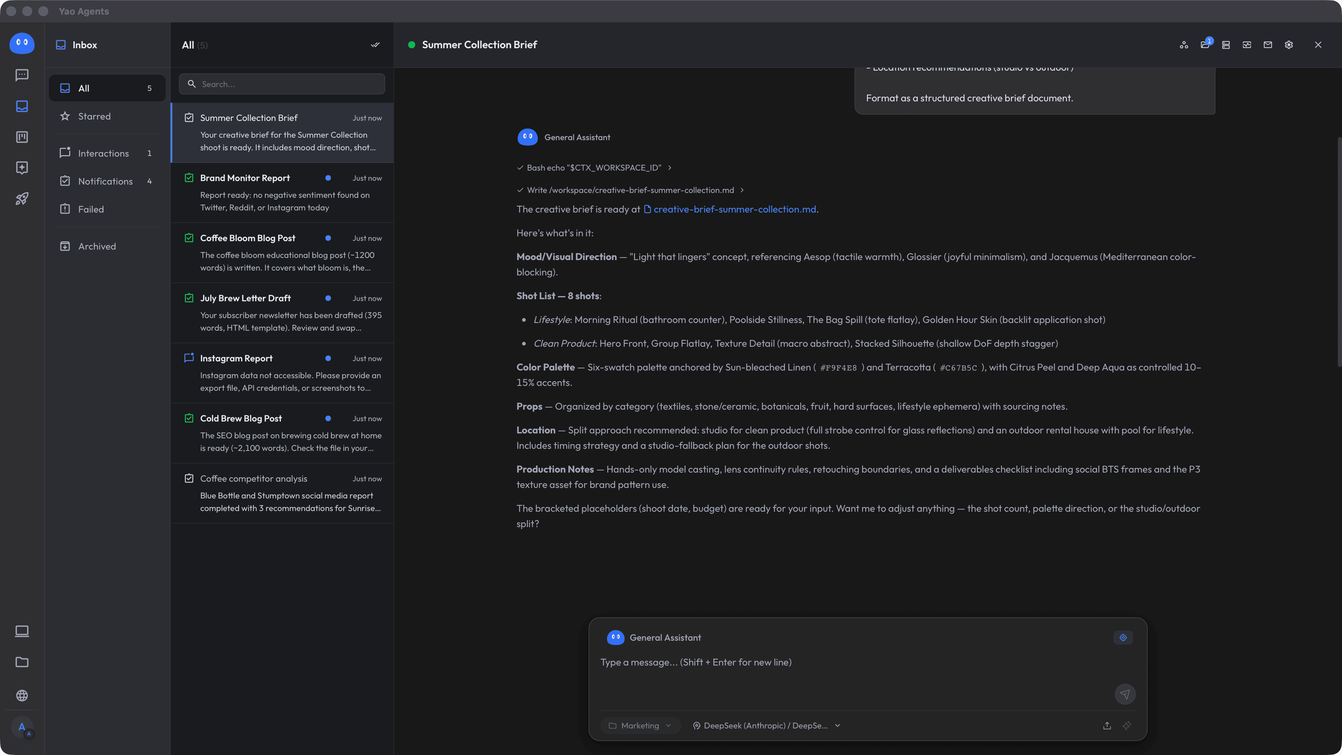Click the General Assistant label in composer

click(x=665, y=638)
